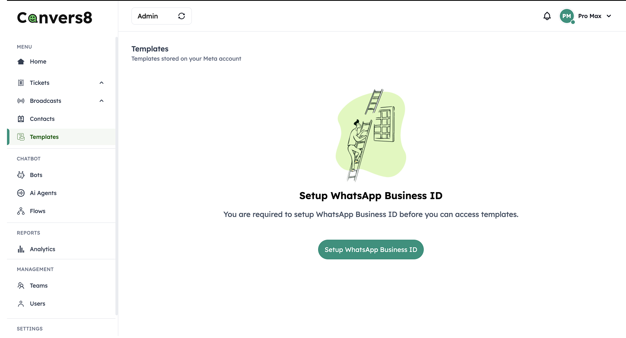
Task: Click the Broadcasts antenna icon
Action: 20,100
